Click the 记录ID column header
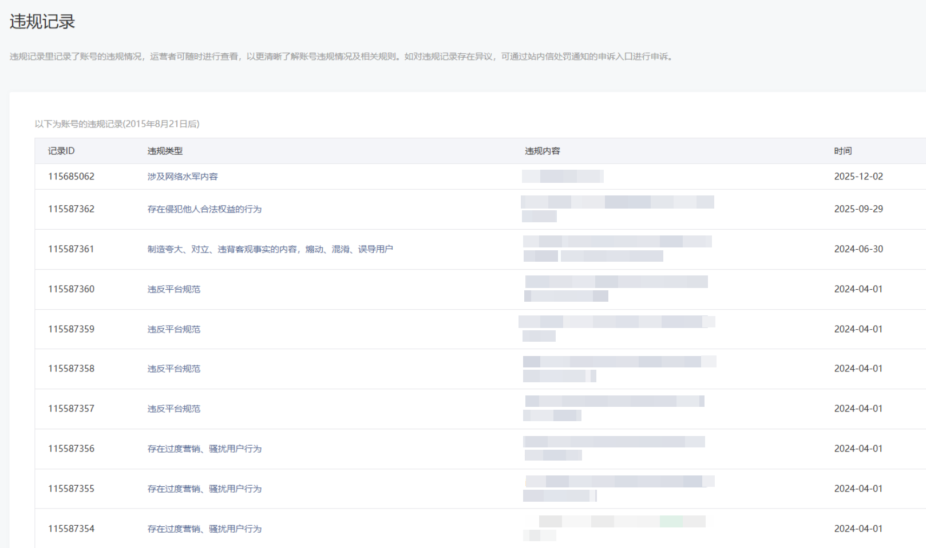 61,151
